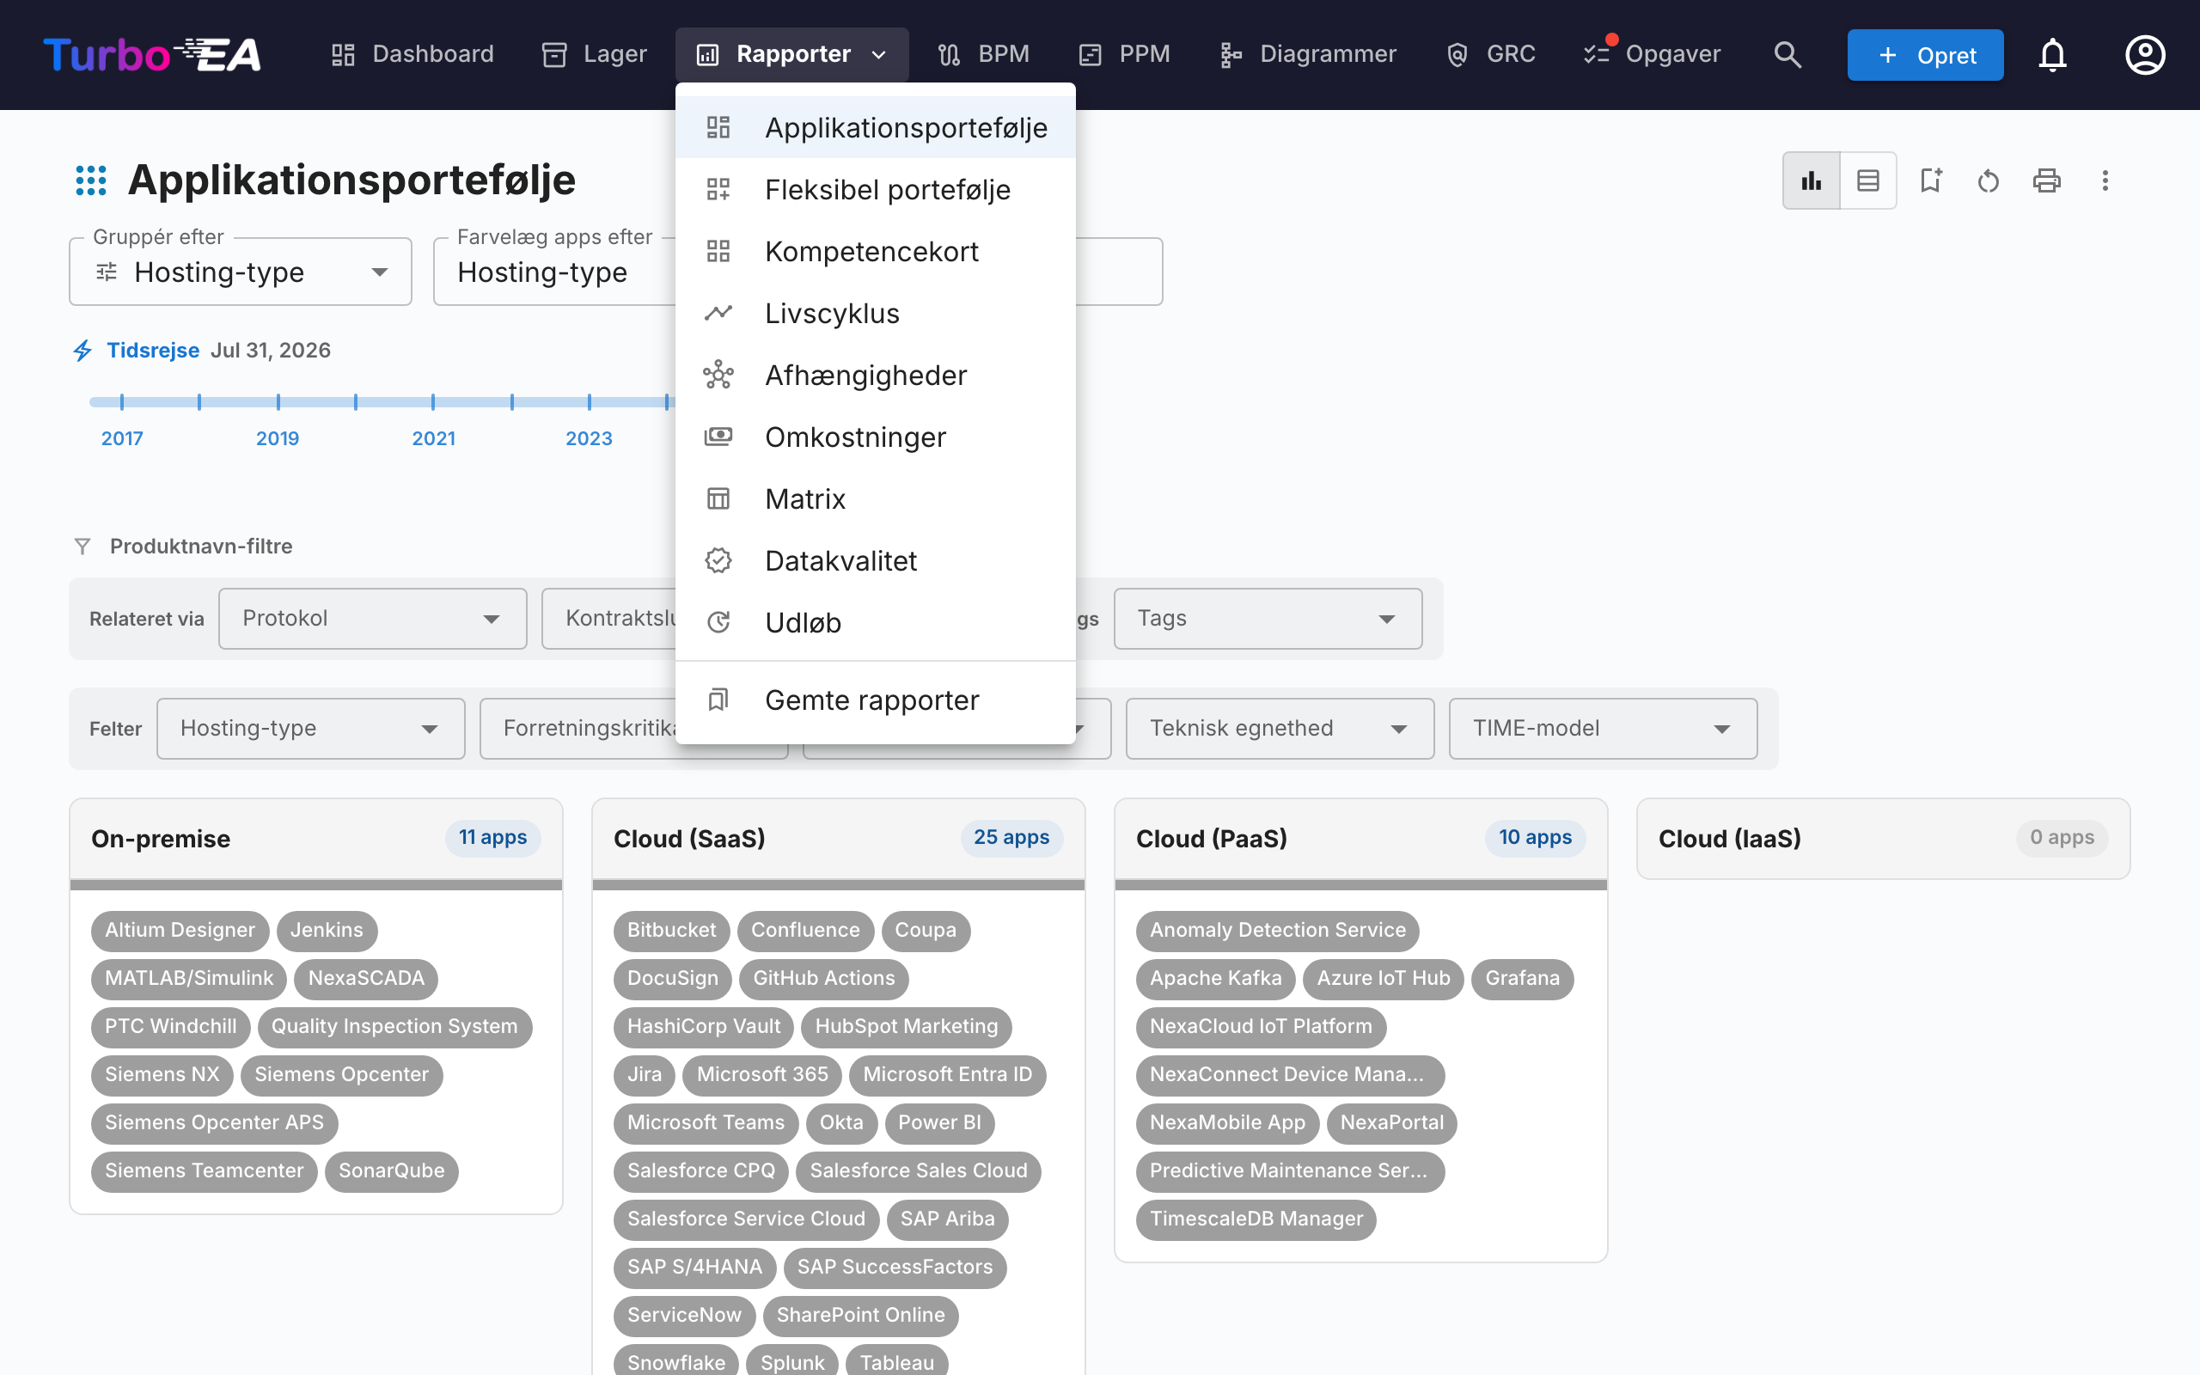Print the report via printer icon
The image size is (2200, 1375).
click(2046, 181)
